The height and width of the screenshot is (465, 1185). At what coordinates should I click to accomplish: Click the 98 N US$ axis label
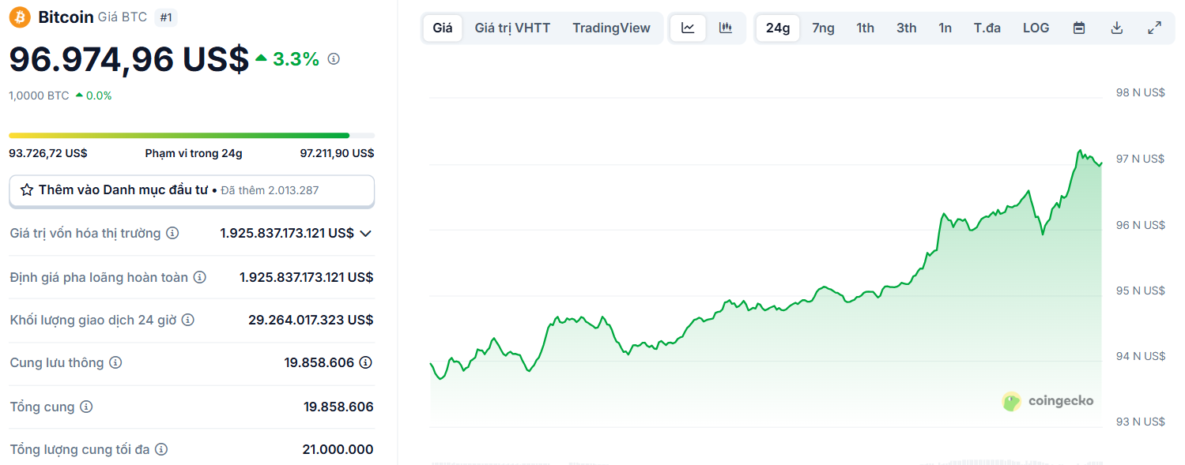(1140, 92)
